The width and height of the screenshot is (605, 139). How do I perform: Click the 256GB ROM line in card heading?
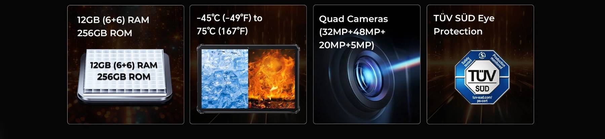pyautogui.click(x=105, y=33)
